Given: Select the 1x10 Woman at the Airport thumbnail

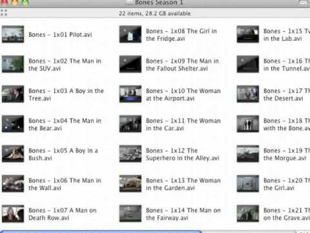Looking at the screenshot, I should coord(130,94).
